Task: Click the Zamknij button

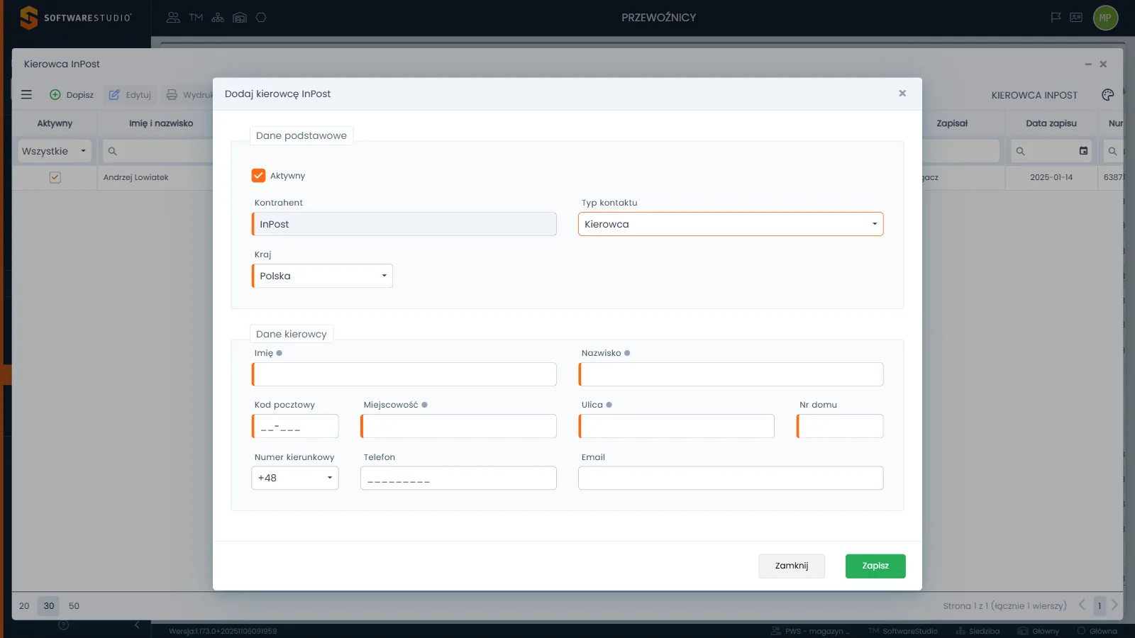Action: coord(792,566)
